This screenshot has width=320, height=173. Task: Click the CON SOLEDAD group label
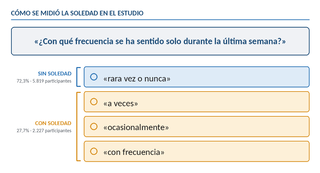[x=53, y=123]
